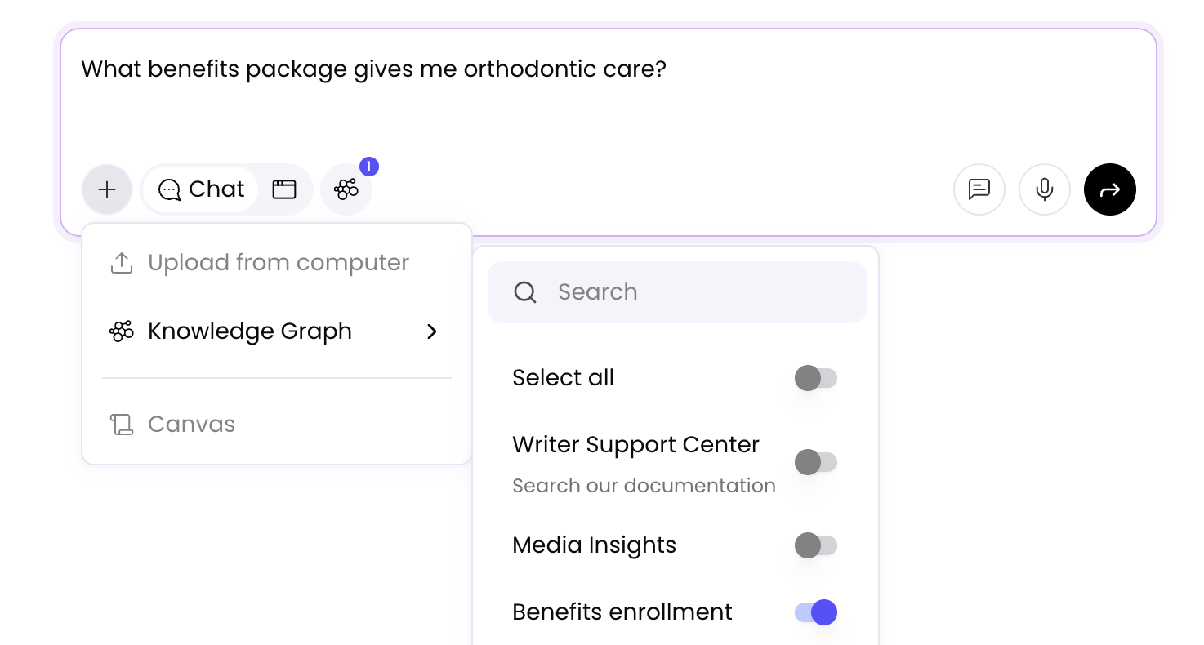Click the Canvas scroll icon
The height and width of the screenshot is (645, 1204).
(x=122, y=425)
